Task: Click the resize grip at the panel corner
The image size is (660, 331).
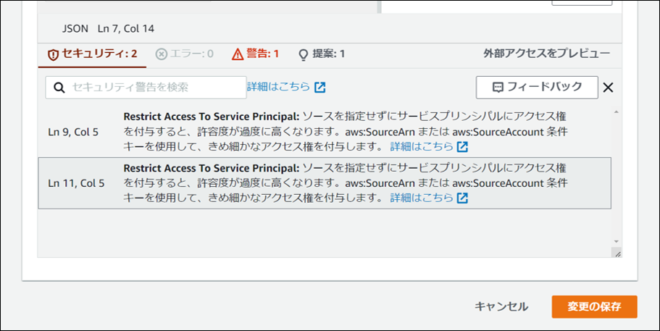Action: [617, 253]
